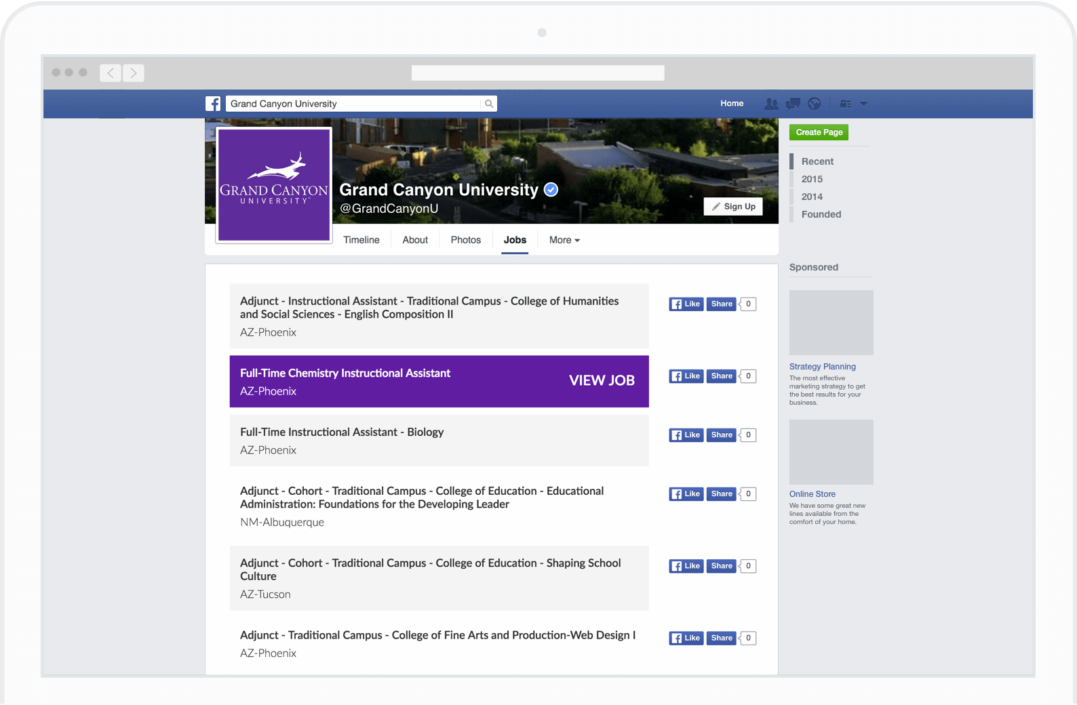Viewport: 1077px width, 705px height.
Task: Click the Strategy Planning ad image
Action: coord(831,323)
